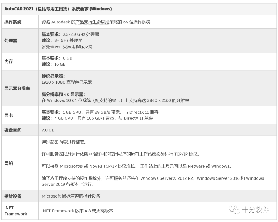This screenshot has width=278, height=222.
Task: Click the '通过部署向导进行部署' sentence
Action: point(64,142)
